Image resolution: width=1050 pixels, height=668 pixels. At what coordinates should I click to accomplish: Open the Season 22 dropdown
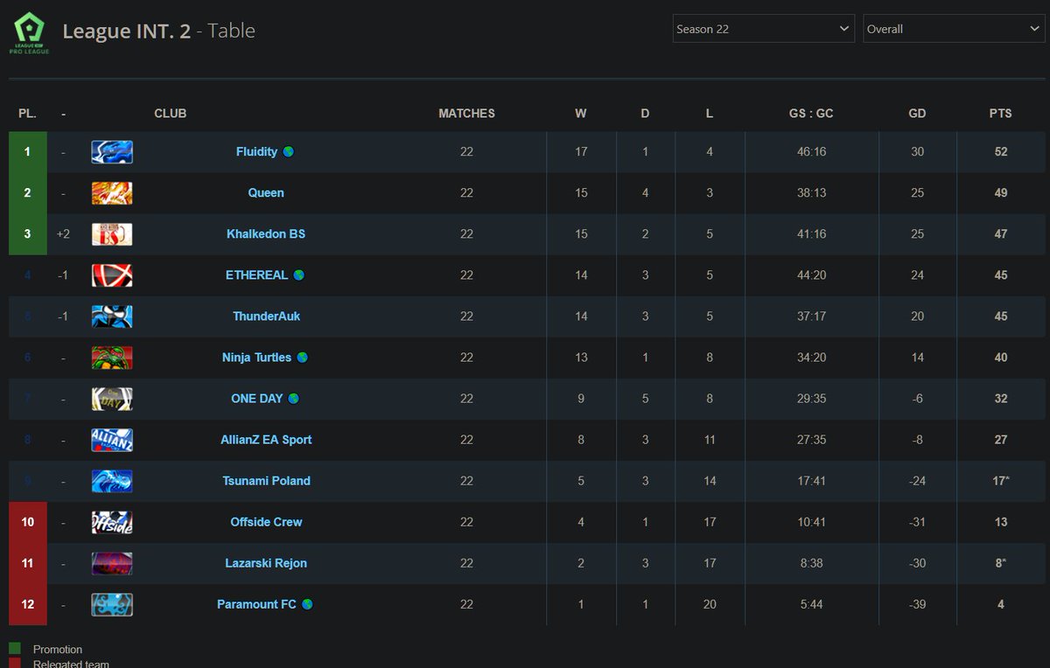[x=764, y=29]
